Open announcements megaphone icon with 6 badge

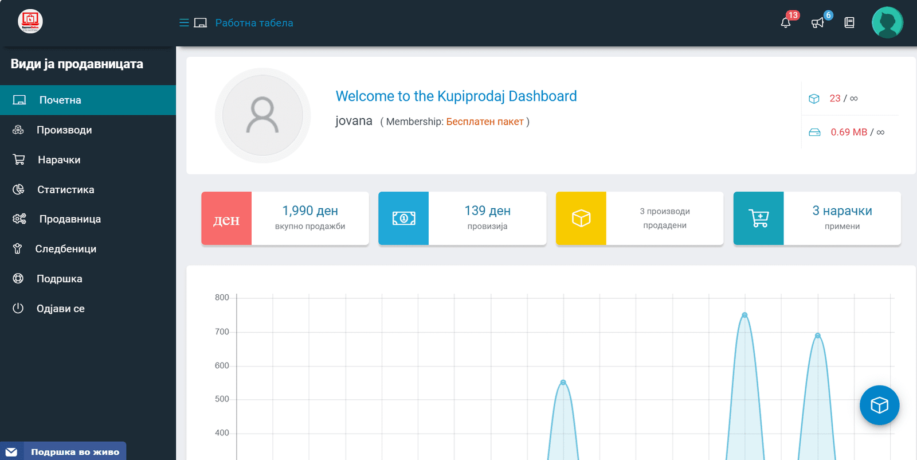point(818,22)
